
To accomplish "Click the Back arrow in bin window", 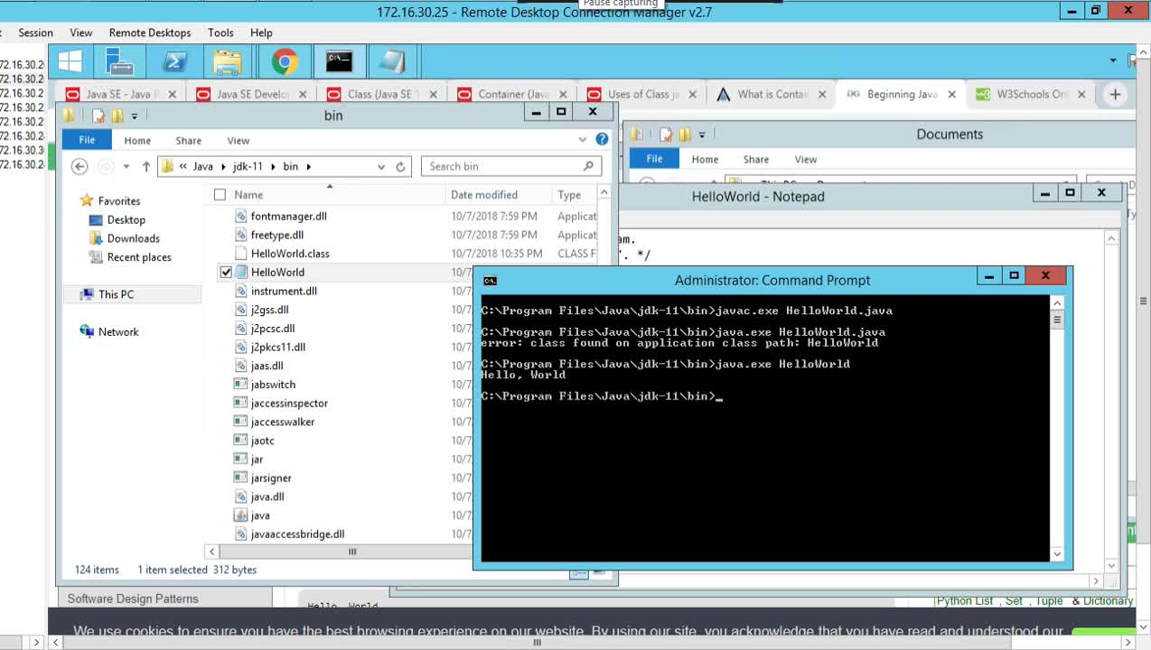I will tap(80, 166).
